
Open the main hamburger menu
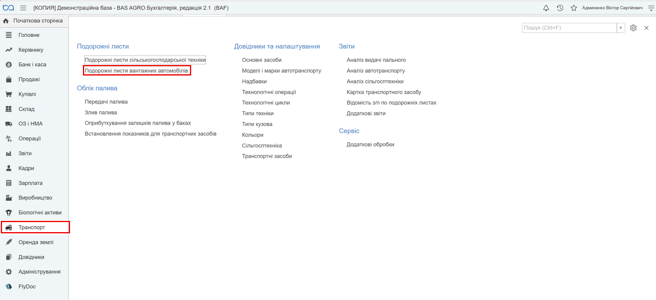pos(23,8)
